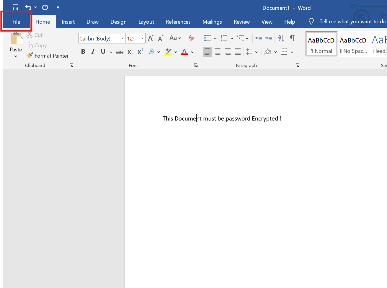Click the Grow Font size icon
This screenshot has height=288, width=387.
point(151,38)
